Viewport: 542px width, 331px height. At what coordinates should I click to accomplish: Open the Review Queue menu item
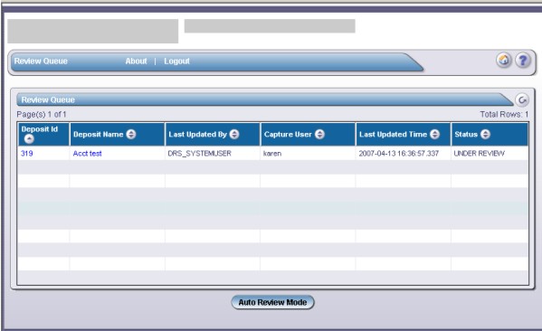[41, 61]
